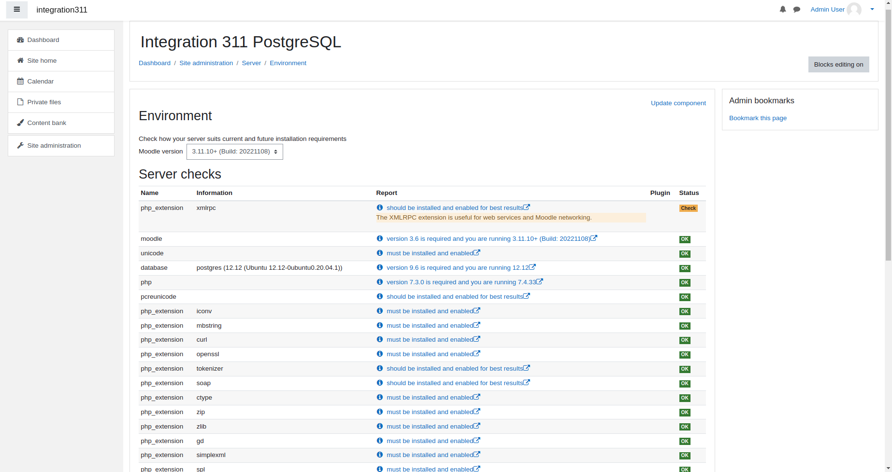The width and height of the screenshot is (892, 472).
Task: Click the Admin User name link
Action: (x=827, y=10)
